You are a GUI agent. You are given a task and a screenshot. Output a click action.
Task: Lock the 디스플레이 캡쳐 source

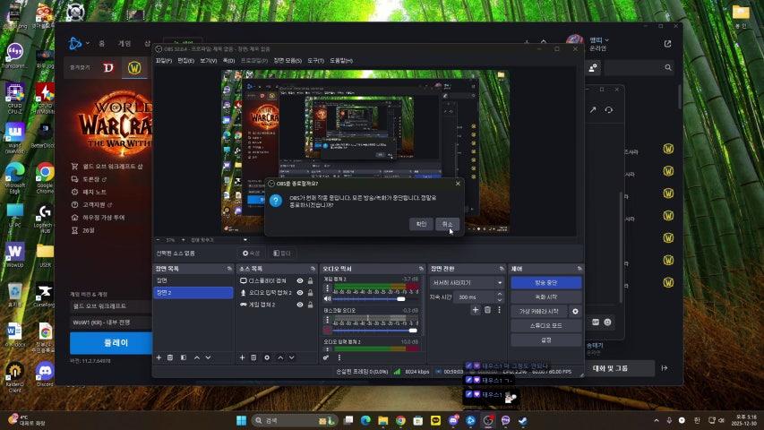coord(310,280)
